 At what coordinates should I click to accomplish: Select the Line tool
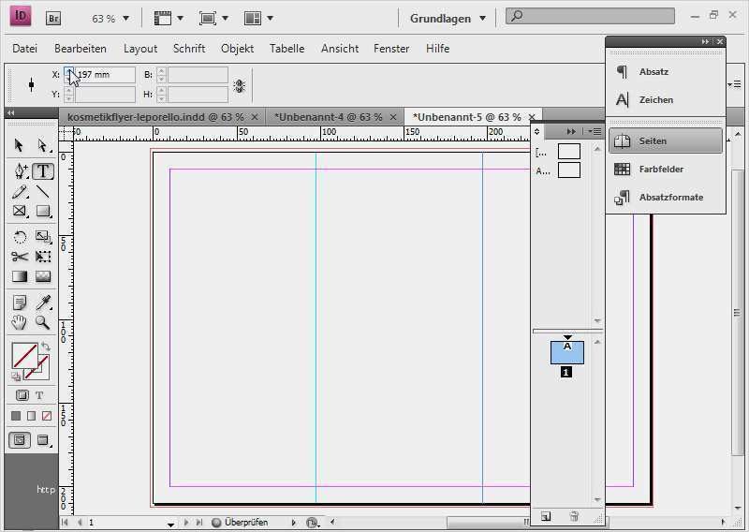[43, 192]
